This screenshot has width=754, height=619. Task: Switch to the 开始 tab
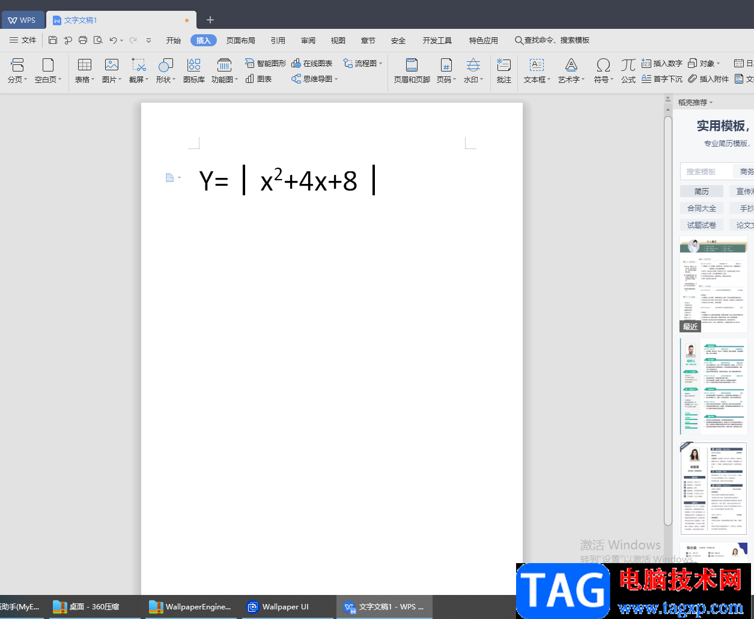(x=174, y=40)
